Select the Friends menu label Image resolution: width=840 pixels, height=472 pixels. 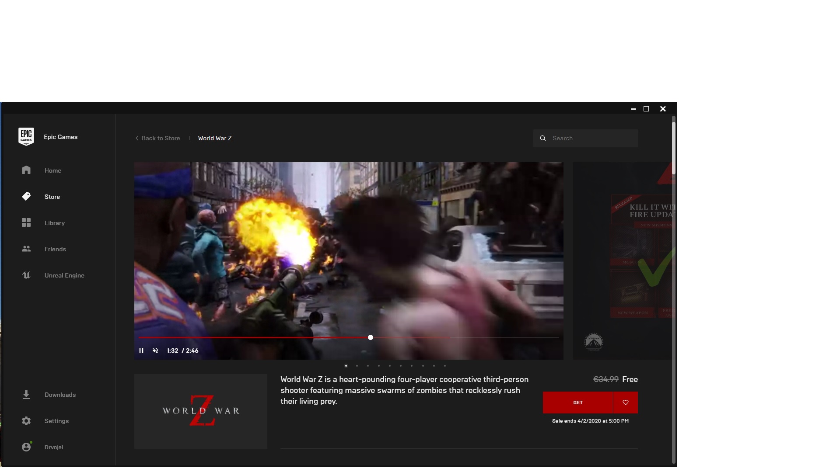coord(55,249)
